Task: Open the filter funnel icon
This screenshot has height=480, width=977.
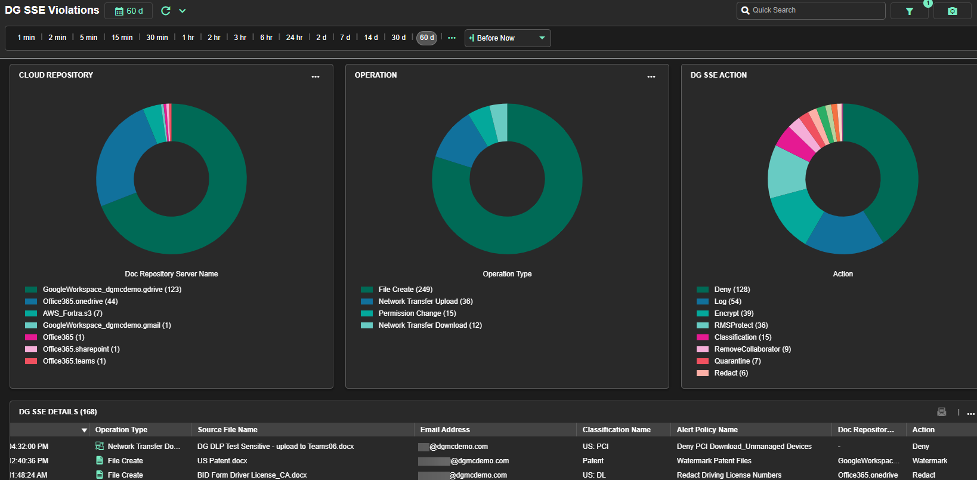Action: tap(909, 11)
